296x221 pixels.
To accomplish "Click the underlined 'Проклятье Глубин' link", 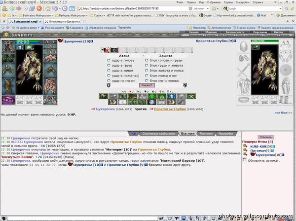I will [170, 109].
